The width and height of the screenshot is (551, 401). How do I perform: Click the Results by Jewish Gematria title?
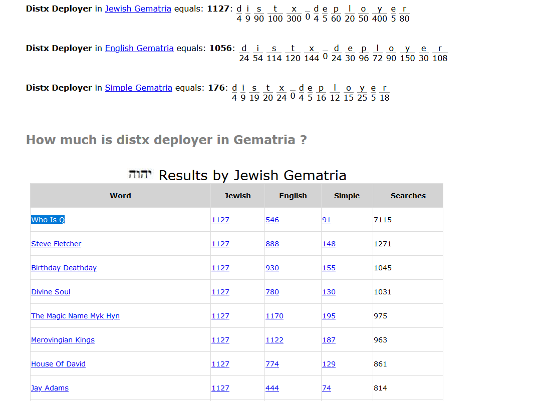(x=252, y=175)
